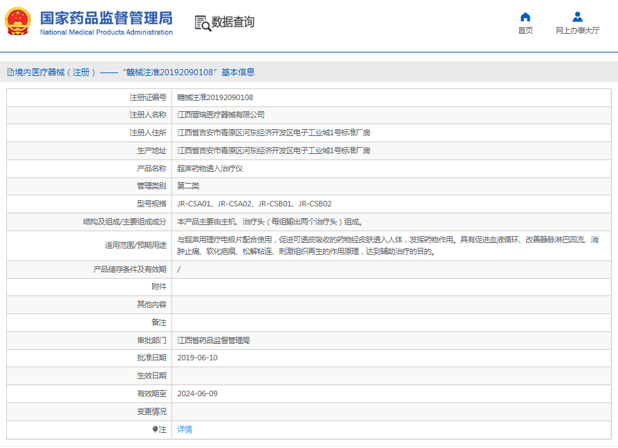Click the 生产地址 label
The width and height of the screenshot is (618, 448).
coord(151,150)
